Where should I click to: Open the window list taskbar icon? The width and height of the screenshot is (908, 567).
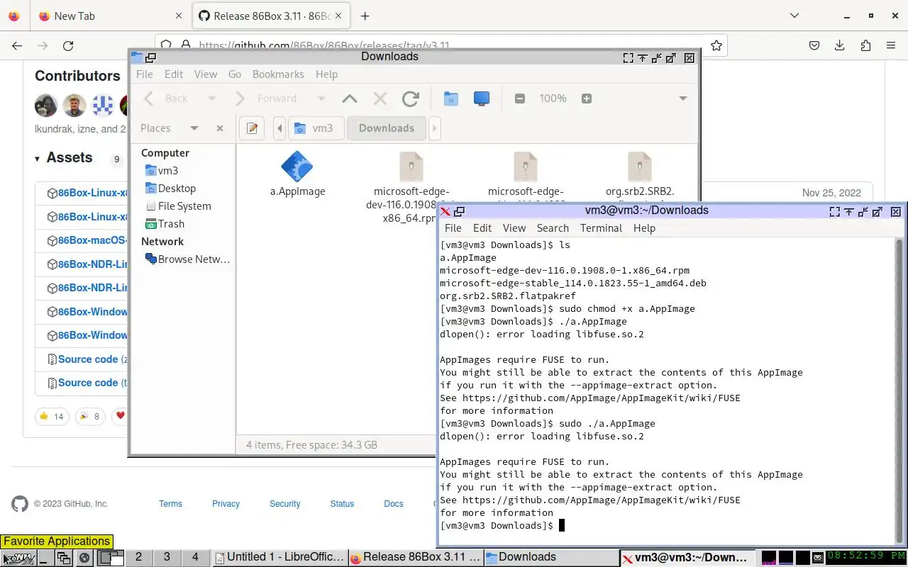click(63, 558)
